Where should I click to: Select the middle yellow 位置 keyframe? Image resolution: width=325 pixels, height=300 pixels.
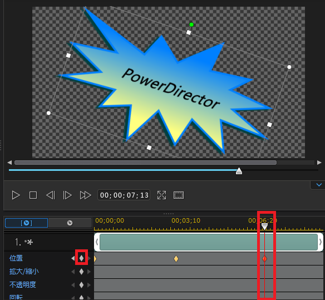176,259
